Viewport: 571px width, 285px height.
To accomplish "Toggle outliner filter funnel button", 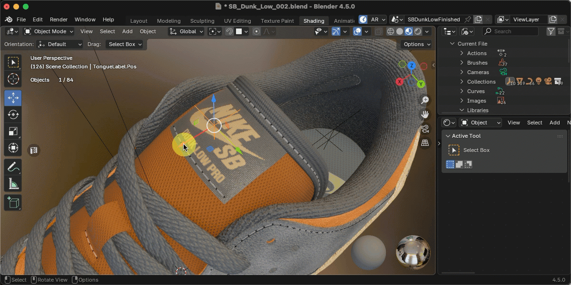I will point(551,31).
